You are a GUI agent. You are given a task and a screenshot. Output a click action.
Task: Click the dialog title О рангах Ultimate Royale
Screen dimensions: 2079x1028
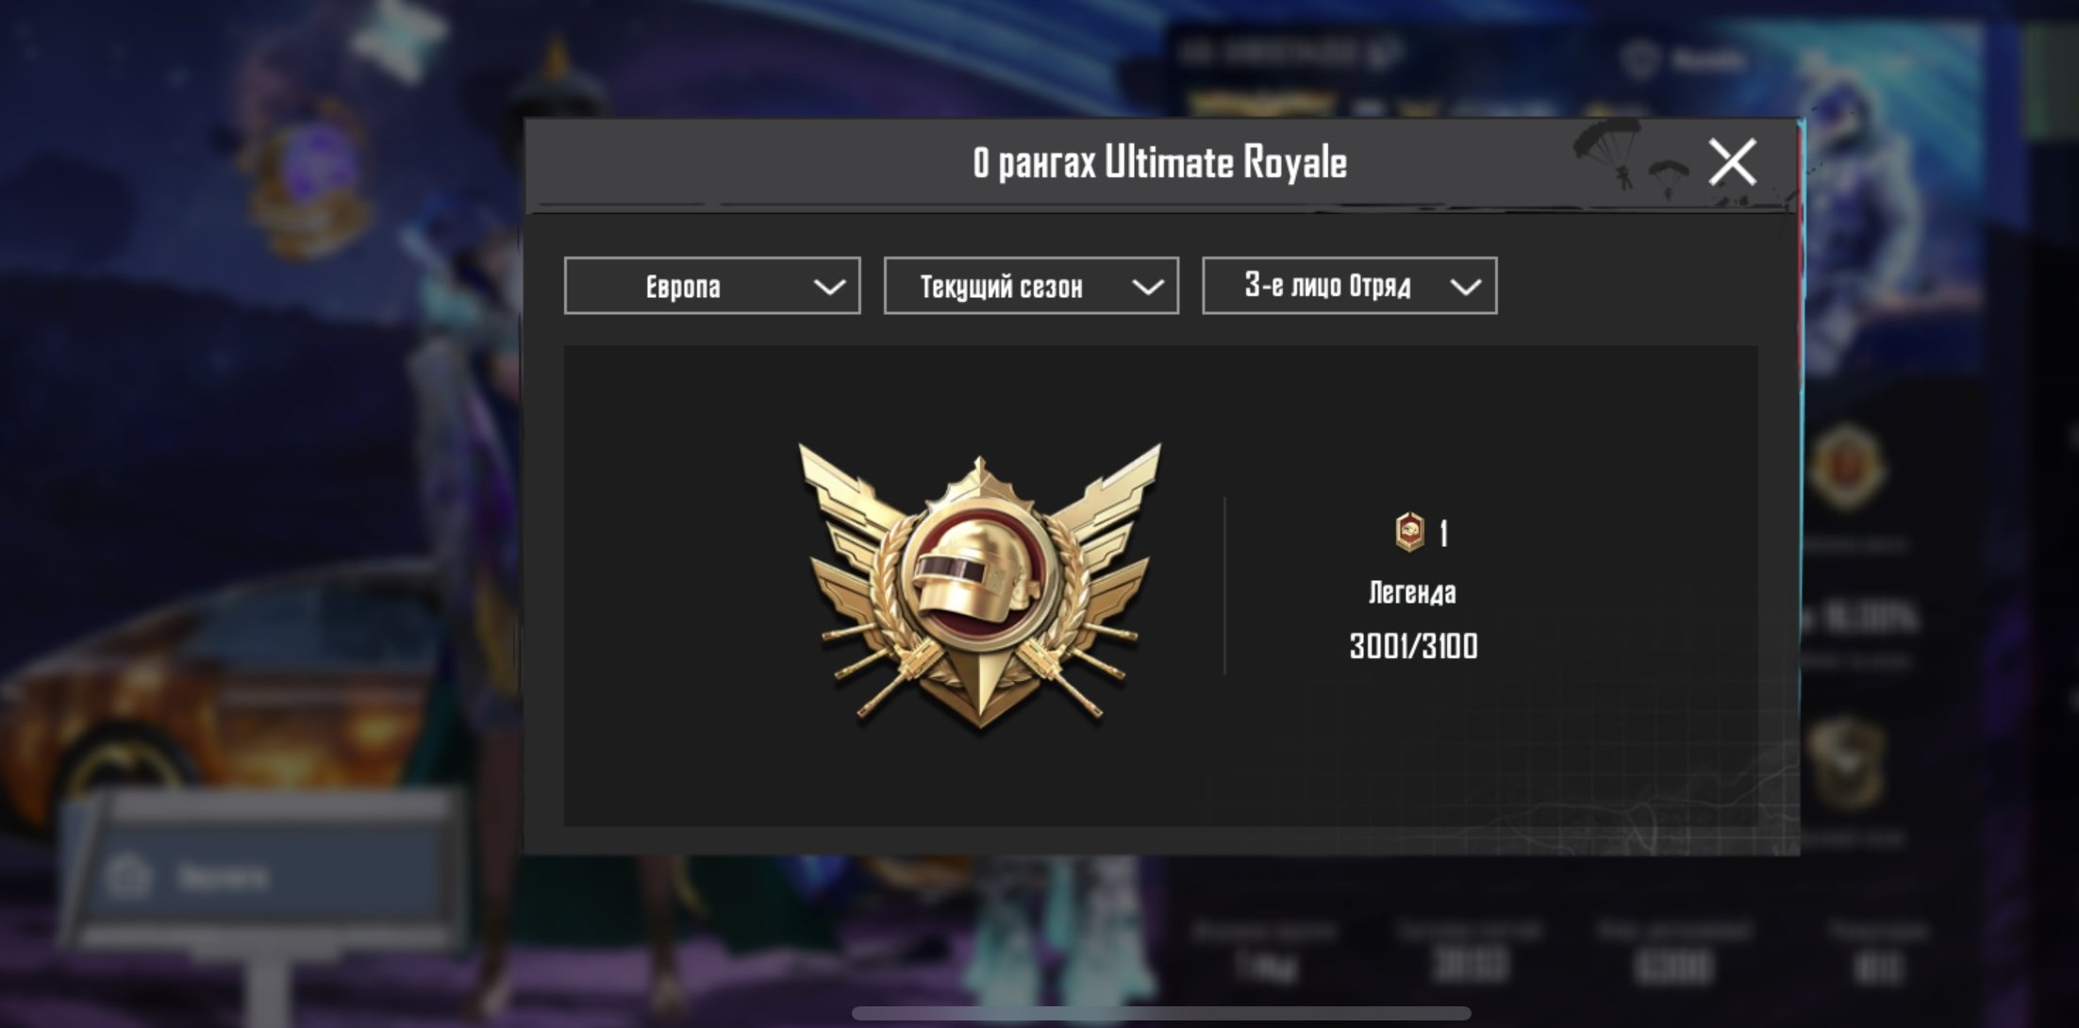tap(1159, 162)
